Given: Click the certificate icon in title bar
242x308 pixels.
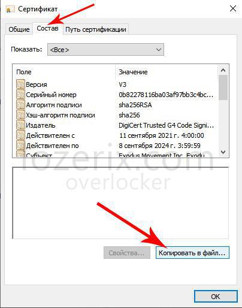Looking at the screenshot, I should point(10,10).
